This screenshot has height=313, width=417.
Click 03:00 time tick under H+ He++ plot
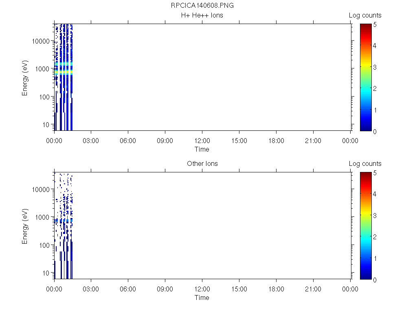pos(91,141)
